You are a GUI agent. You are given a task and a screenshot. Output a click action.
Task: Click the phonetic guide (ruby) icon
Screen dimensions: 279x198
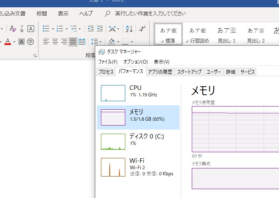point(22,29)
